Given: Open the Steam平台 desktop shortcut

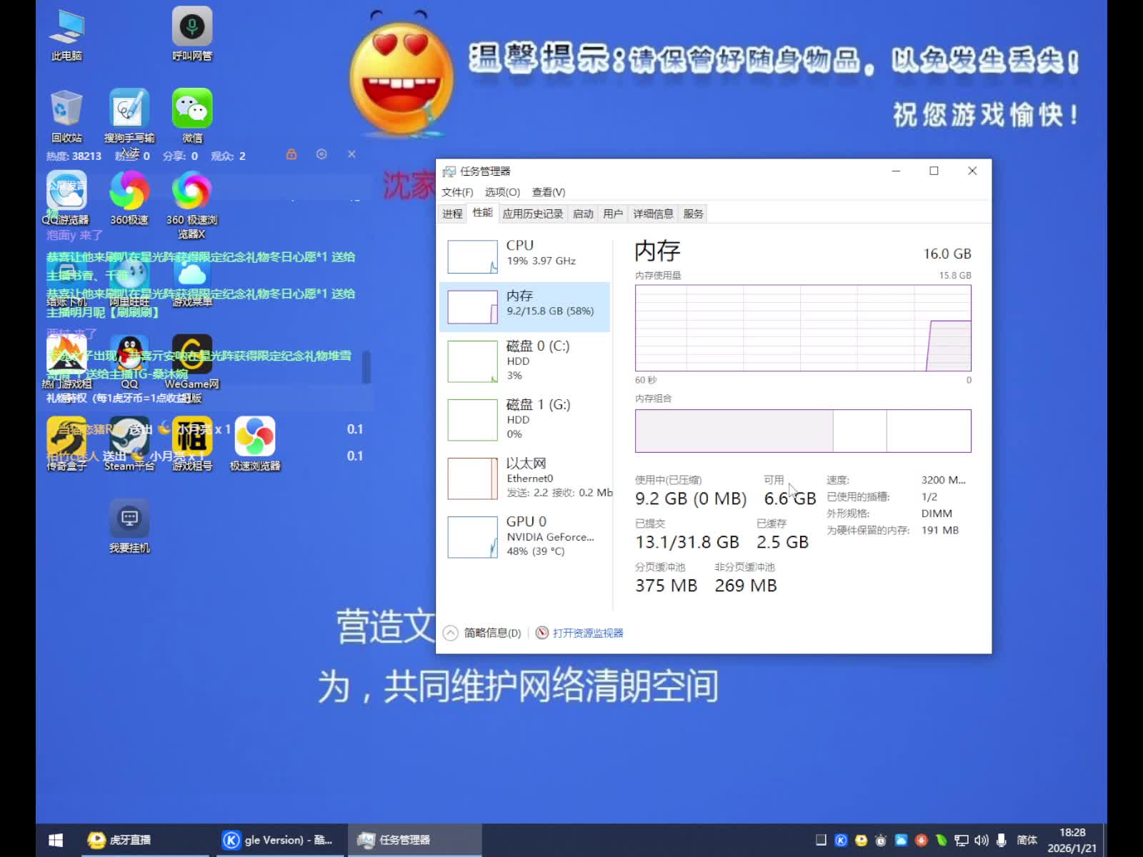Looking at the screenshot, I should click(x=129, y=438).
